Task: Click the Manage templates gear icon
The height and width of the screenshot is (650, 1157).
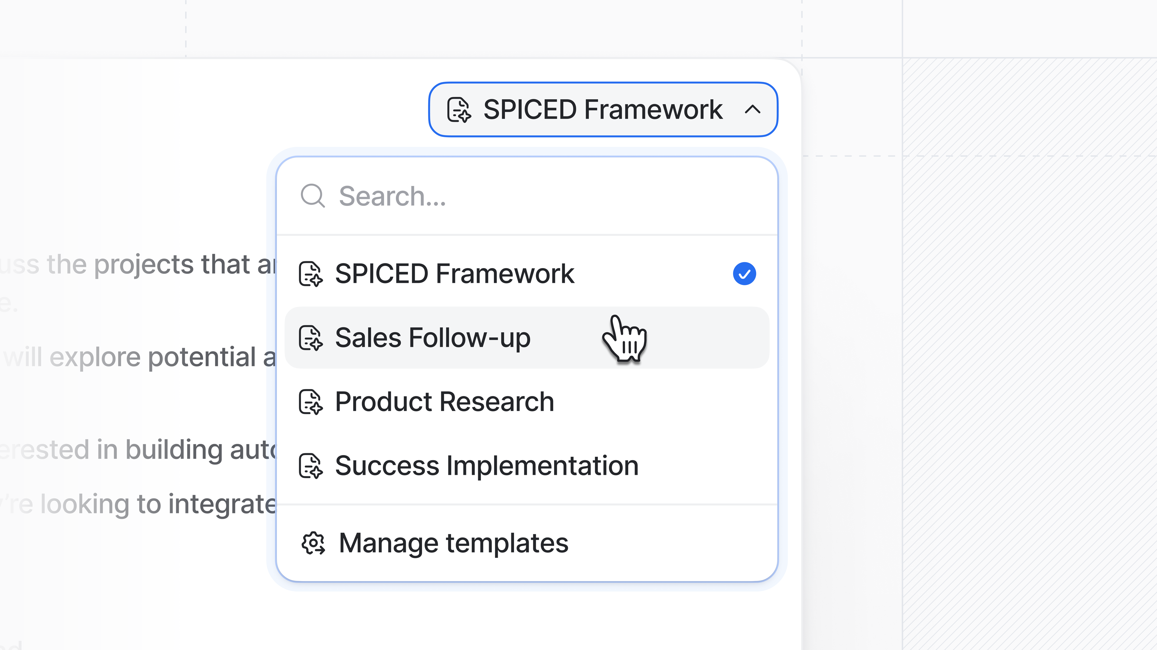Action: click(313, 543)
